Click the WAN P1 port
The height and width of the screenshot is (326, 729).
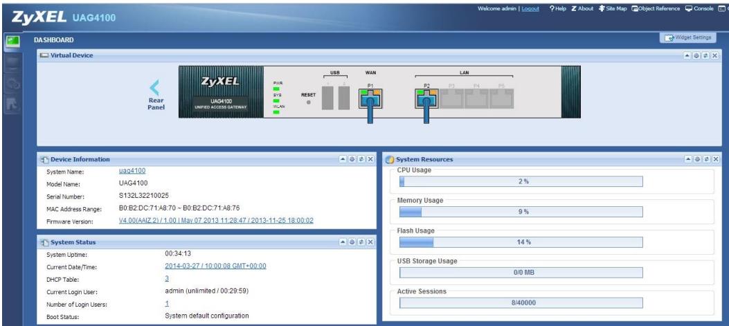(370, 98)
